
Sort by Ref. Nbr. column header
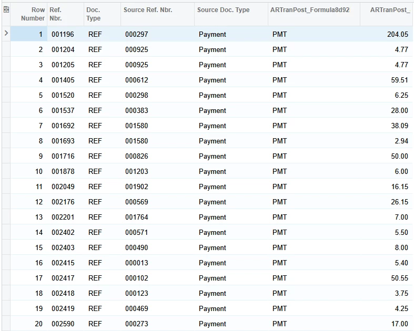(65, 14)
